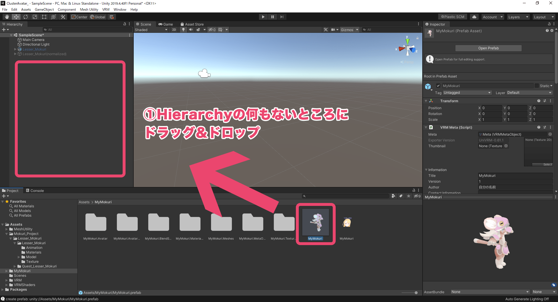This screenshot has width=558, height=302.
Task: Toggle Scene view lighting
Action: pos(183,30)
